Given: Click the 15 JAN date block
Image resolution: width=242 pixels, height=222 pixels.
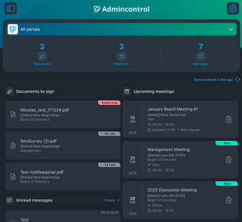Looking at the screenshot, I should [x=132, y=119].
